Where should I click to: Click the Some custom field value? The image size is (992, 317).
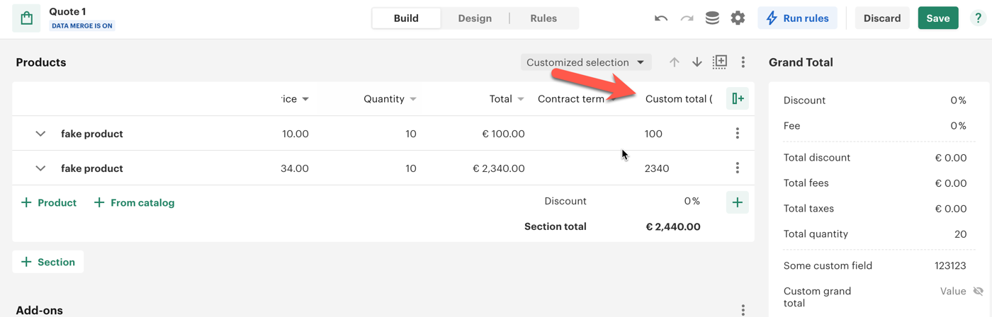[x=950, y=266]
